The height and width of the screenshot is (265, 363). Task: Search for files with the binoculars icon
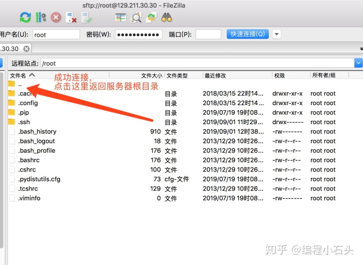point(167,18)
